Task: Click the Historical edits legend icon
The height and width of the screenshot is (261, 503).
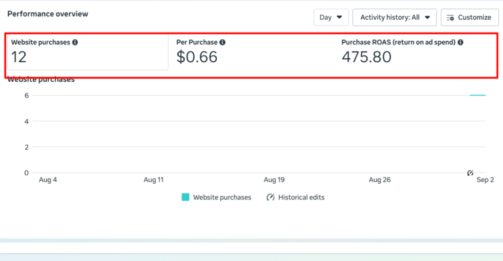Action: (x=270, y=198)
